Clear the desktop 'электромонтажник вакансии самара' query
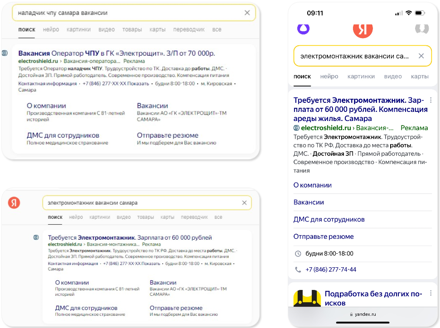Image resolution: width=440 pixels, height=328 pixels. click(x=244, y=203)
